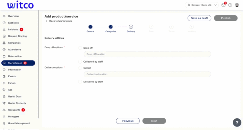The width and height of the screenshot is (243, 130).
Task: Open the mail inbox icon
Action: pyautogui.click(x=223, y=5)
